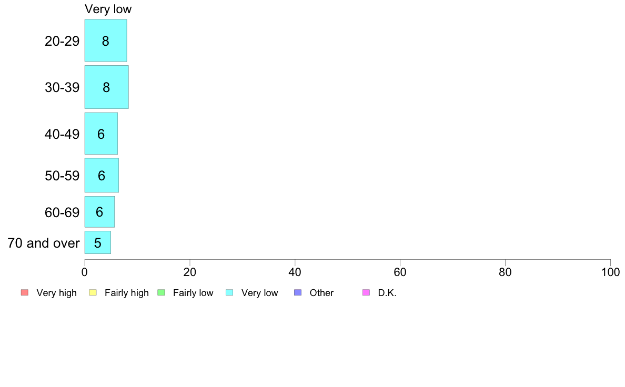The height and width of the screenshot is (387, 625).
Task: Click the Fairly high yellow legend swatch
Action: point(93,292)
